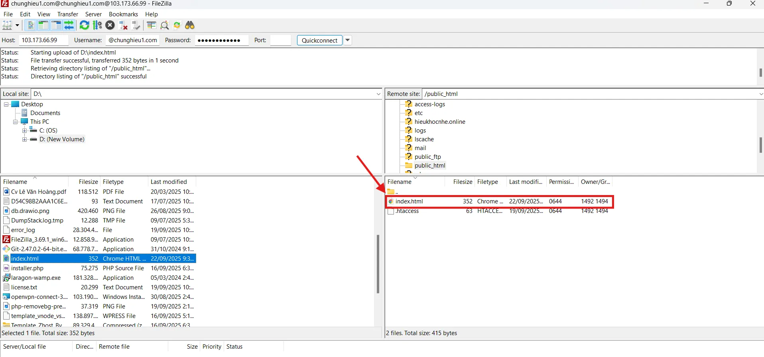The width and height of the screenshot is (764, 357).
Task: Open the Bookmarks menu
Action: coord(123,14)
